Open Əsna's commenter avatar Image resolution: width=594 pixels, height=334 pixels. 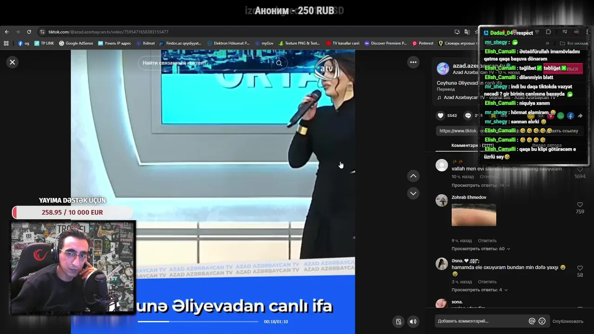coord(442,264)
